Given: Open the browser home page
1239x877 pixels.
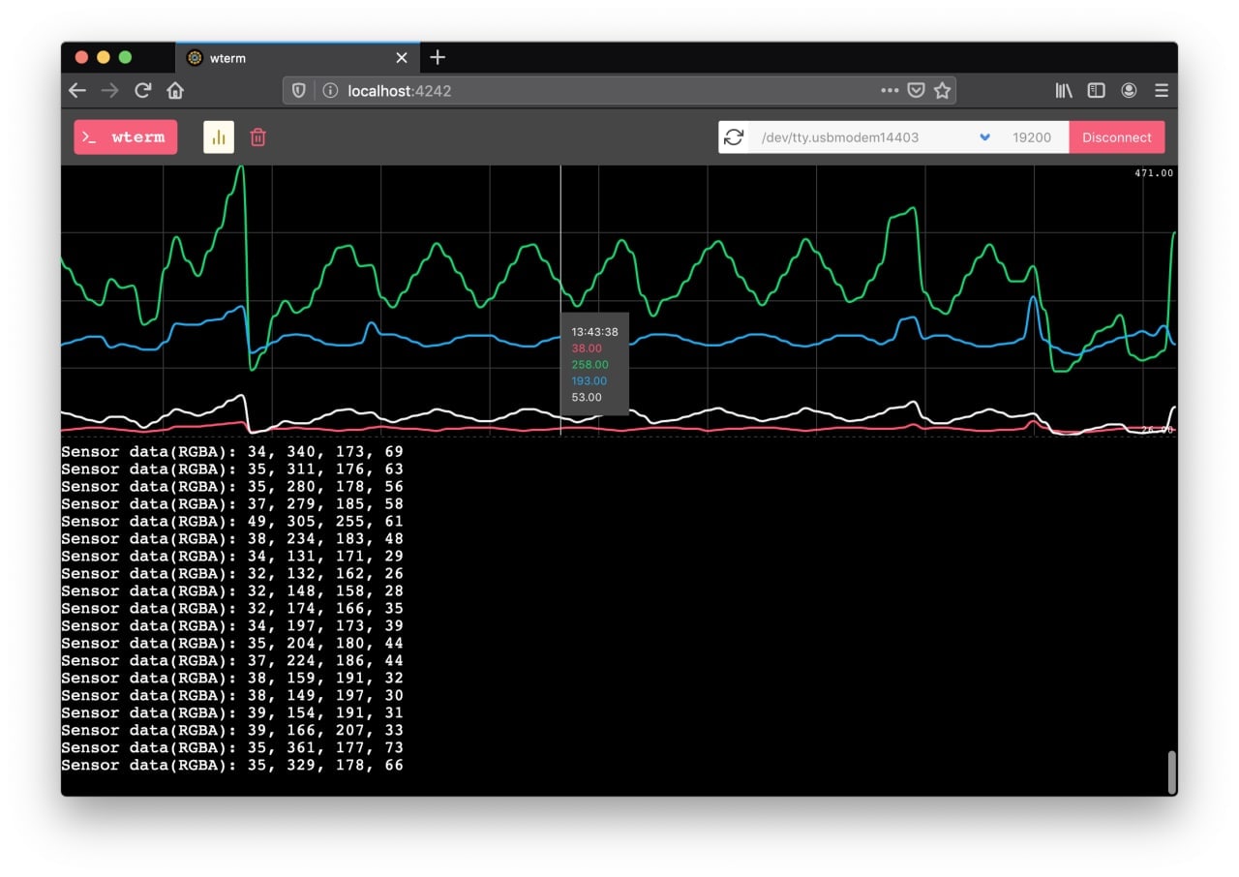Looking at the screenshot, I should 175,90.
